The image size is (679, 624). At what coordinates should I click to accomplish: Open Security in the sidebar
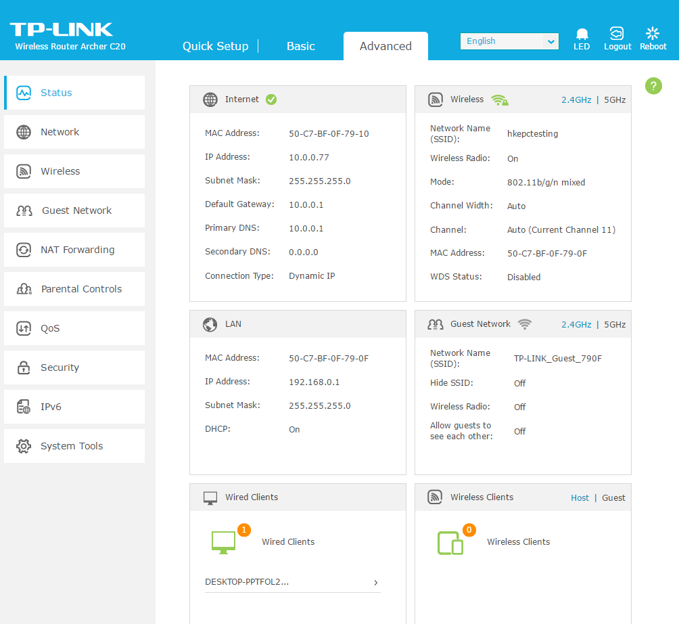tap(74, 367)
